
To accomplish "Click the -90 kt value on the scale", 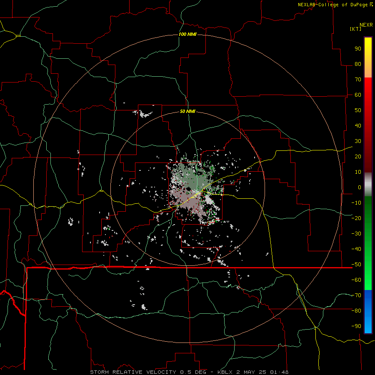I will click(356, 326).
